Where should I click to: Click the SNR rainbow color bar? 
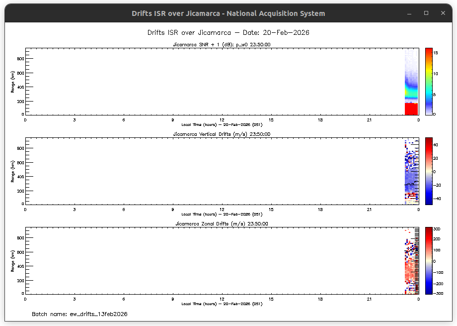coord(428,81)
